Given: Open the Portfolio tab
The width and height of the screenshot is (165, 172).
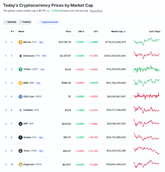Looking at the screenshot, I should [x=25, y=22].
